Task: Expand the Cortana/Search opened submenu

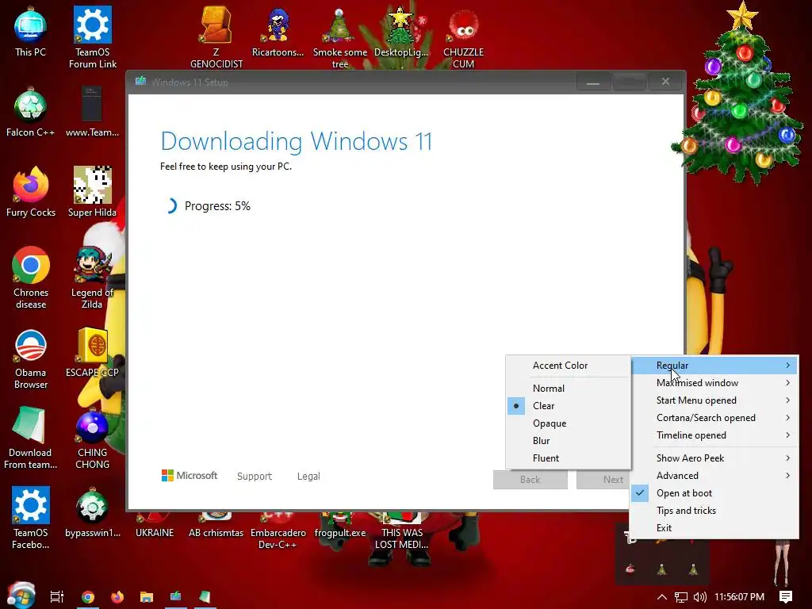Action: [714, 418]
